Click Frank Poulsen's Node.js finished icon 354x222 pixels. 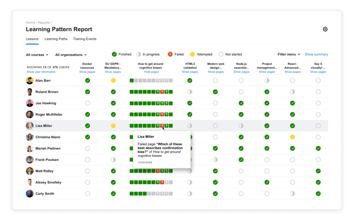241,160
